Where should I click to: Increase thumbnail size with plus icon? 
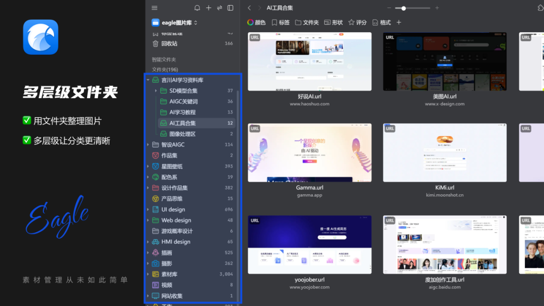coord(437,8)
